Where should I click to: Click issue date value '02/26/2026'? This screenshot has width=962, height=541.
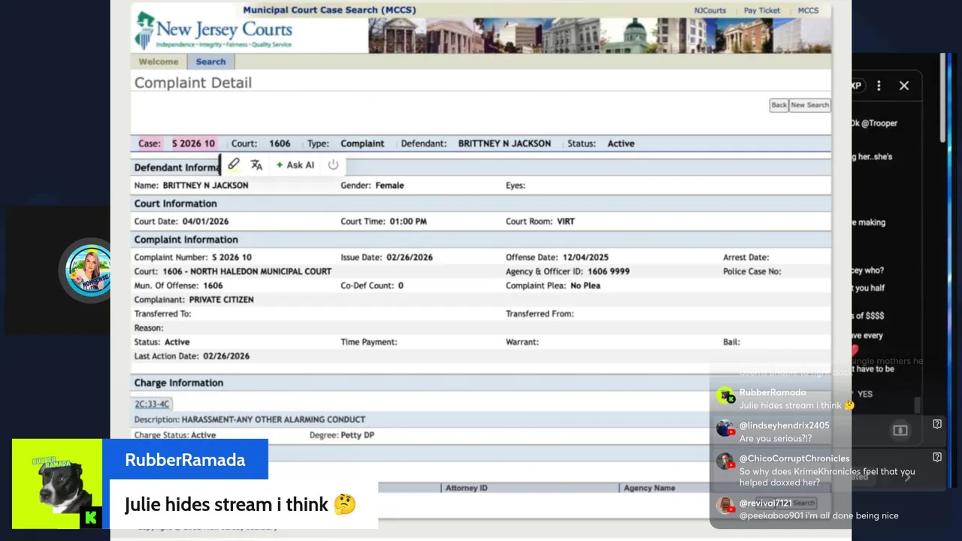[410, 257]
